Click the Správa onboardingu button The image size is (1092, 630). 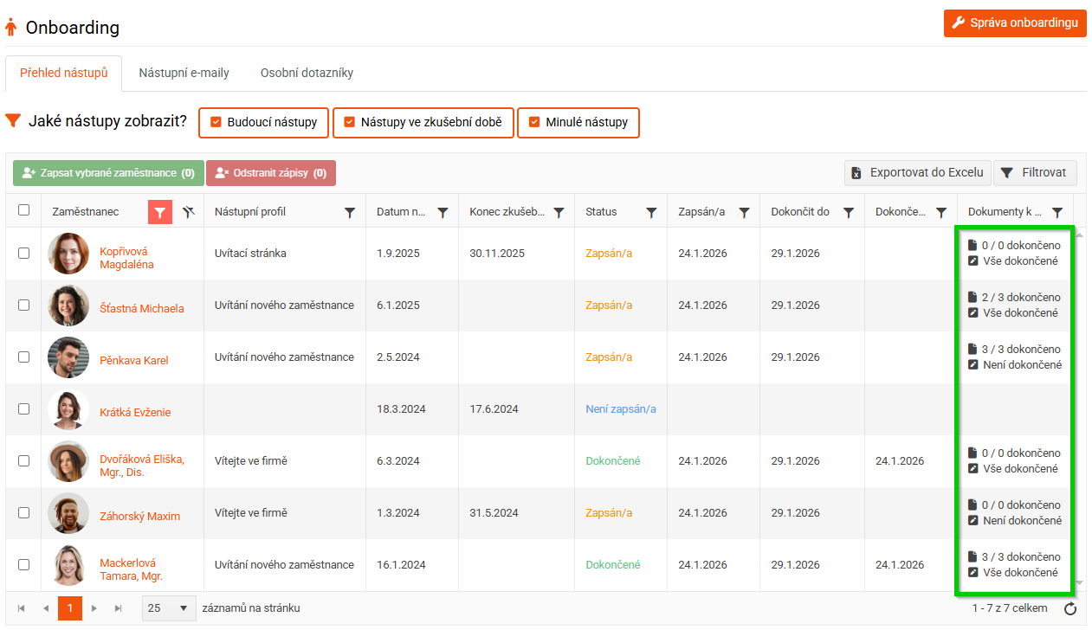tap(1015, 22)
